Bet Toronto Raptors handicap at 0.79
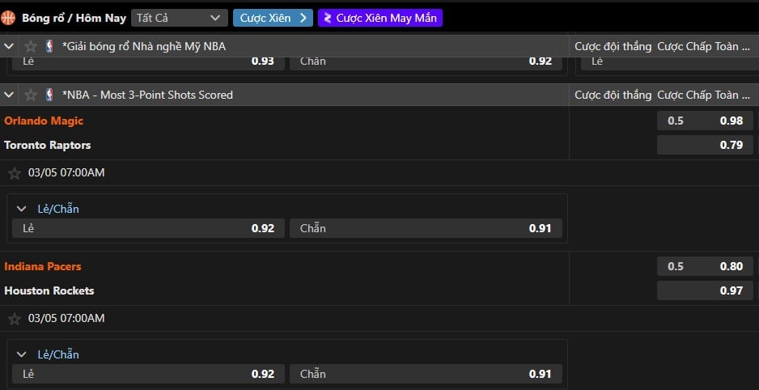Screen dimensions: 759x390 tap(705, 145)
